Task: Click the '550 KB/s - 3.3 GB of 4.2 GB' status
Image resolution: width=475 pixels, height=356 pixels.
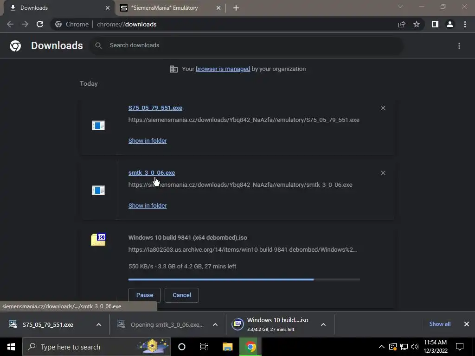Action: click(x=182, y=267)
